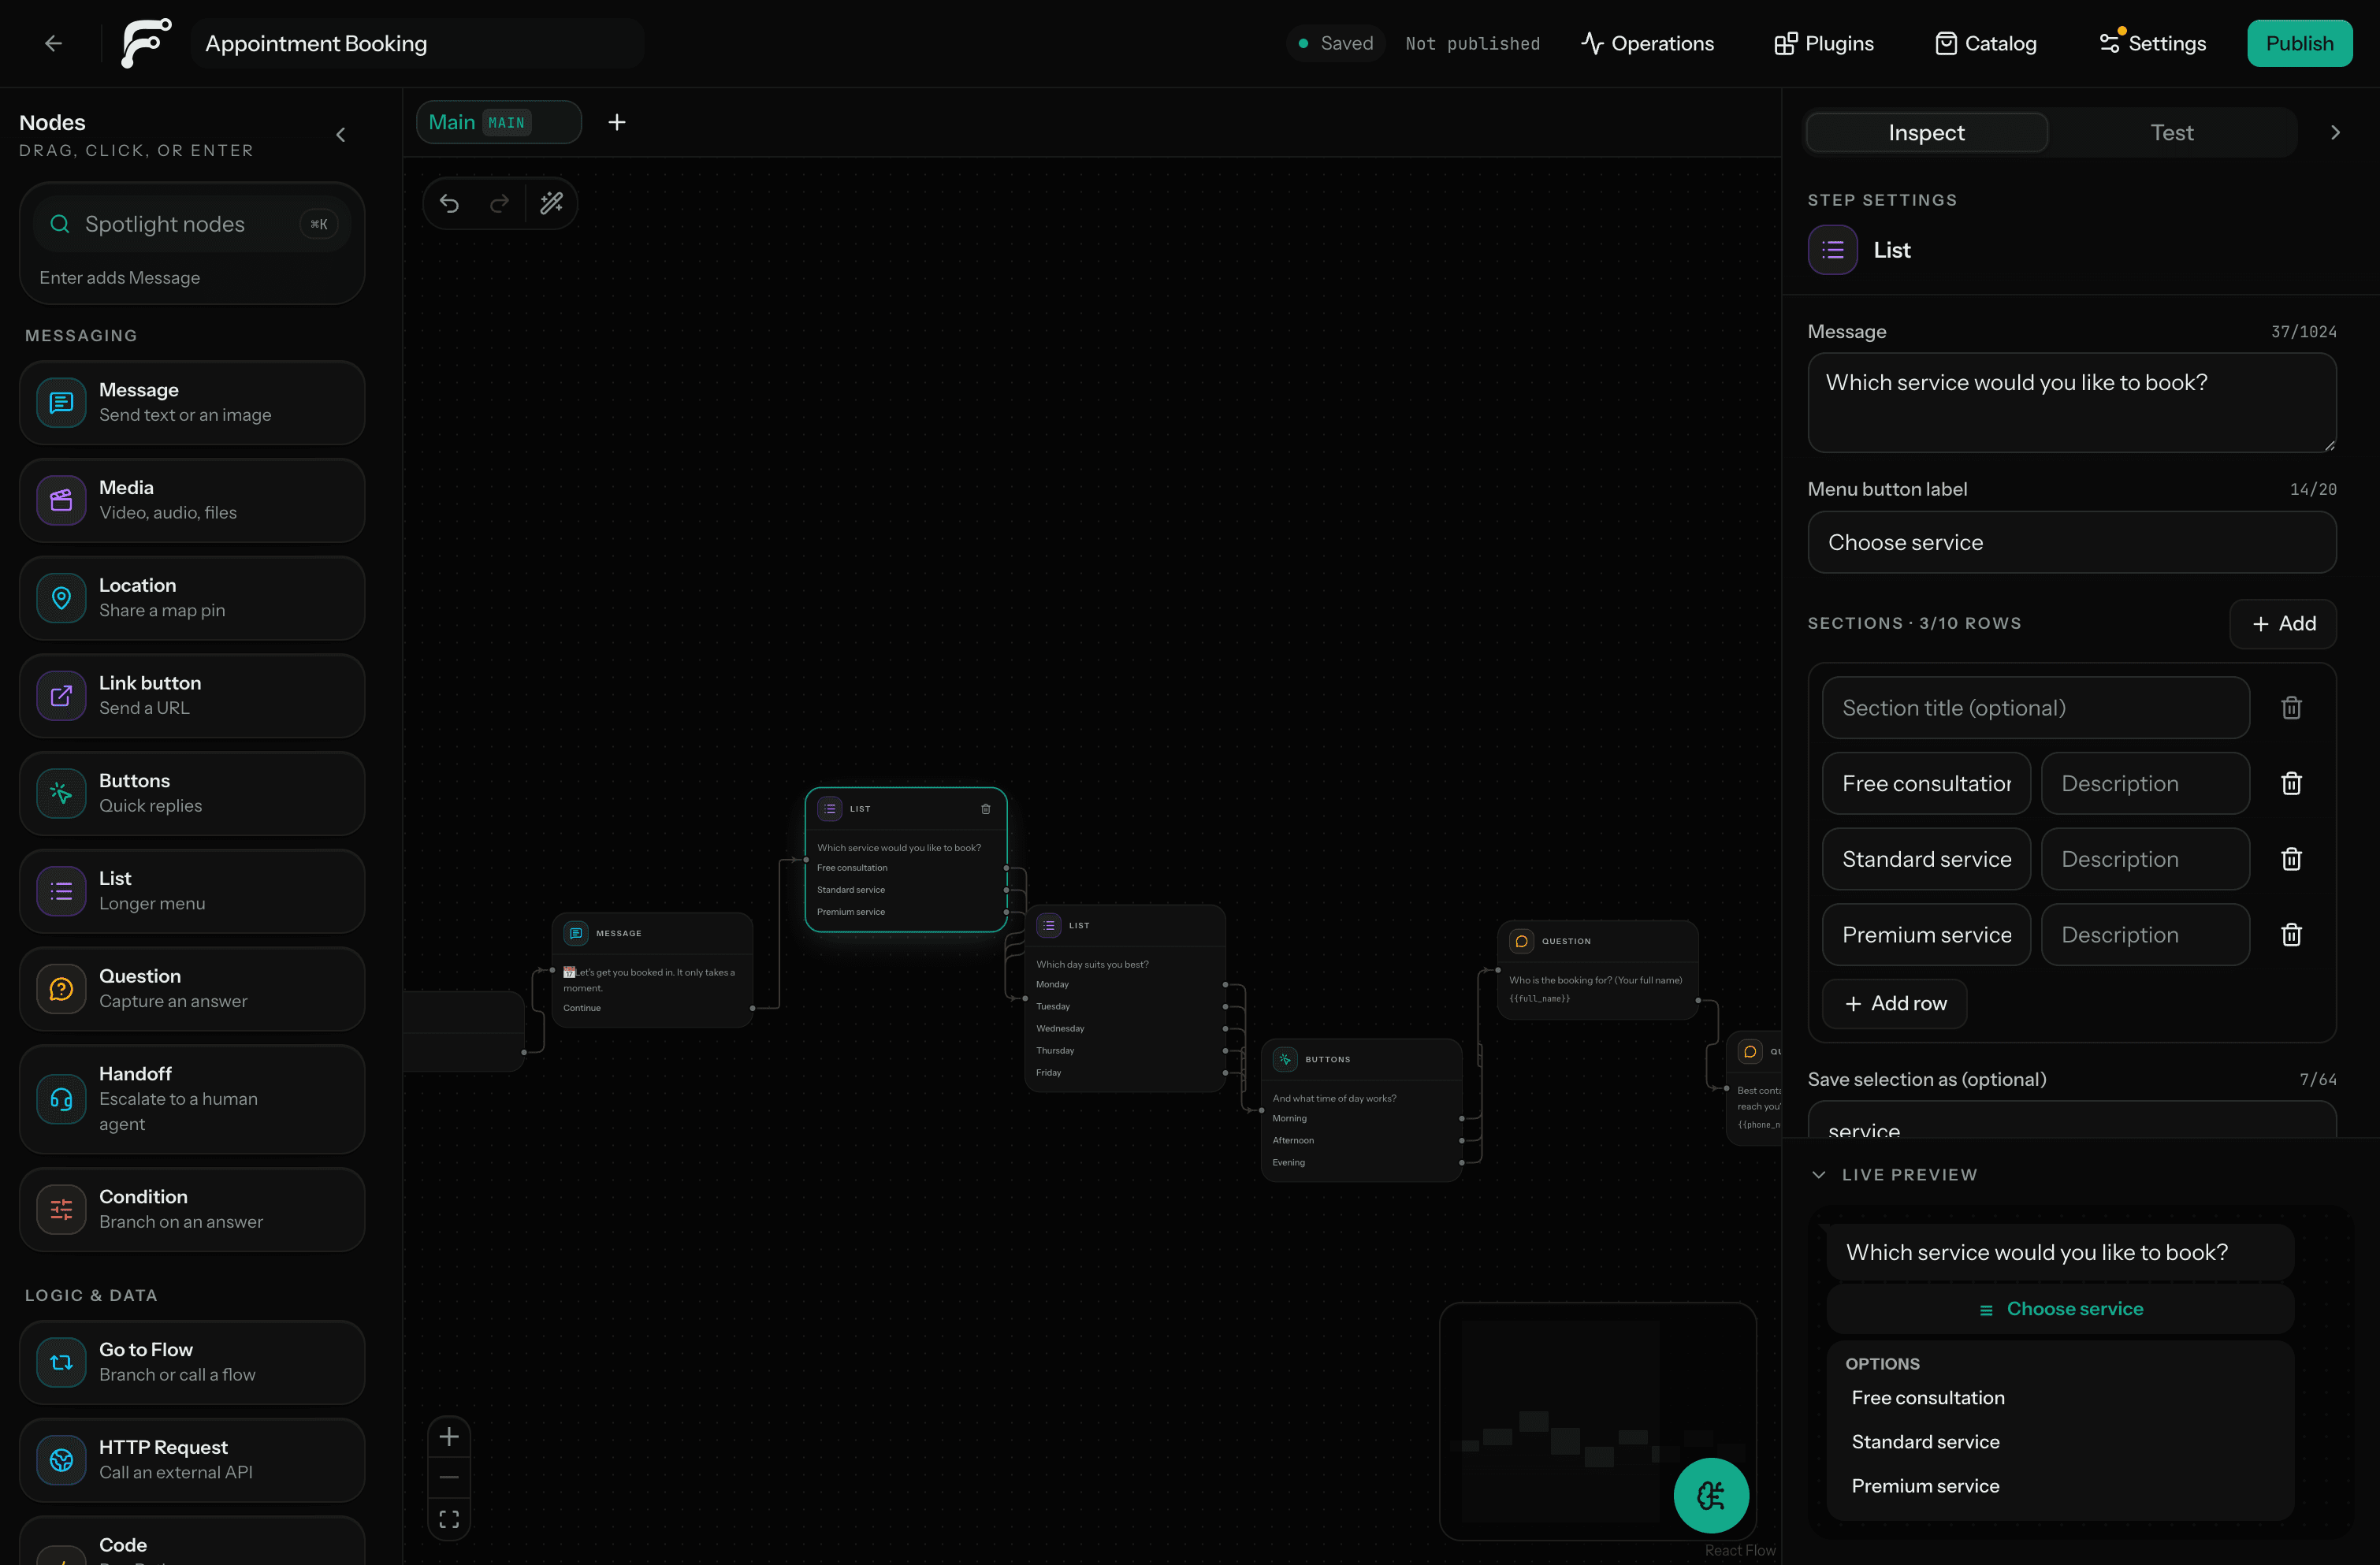The width and height of the screenshot is (2380, 1565).
Task: Add a List longer menu node
Action: (192, 891)
